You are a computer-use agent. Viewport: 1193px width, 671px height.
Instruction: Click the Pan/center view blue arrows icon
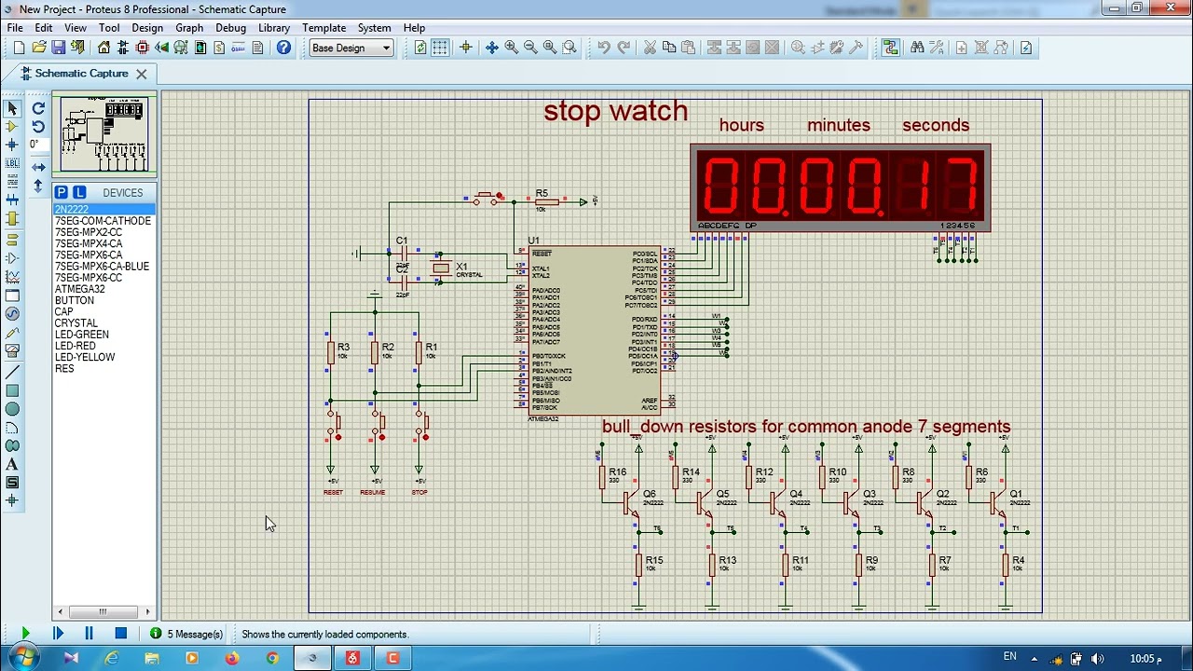click(x=491, y=48)
